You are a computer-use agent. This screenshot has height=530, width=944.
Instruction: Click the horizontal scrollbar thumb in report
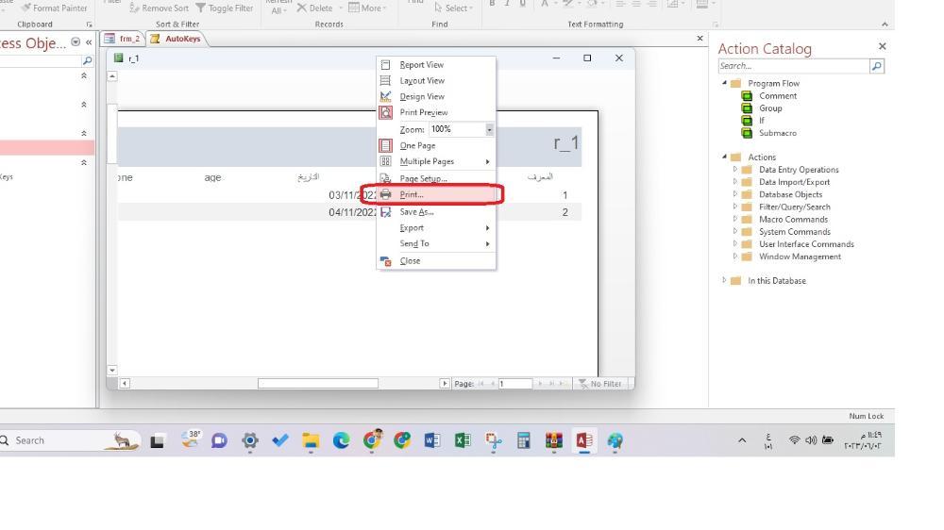pos(318,384)
